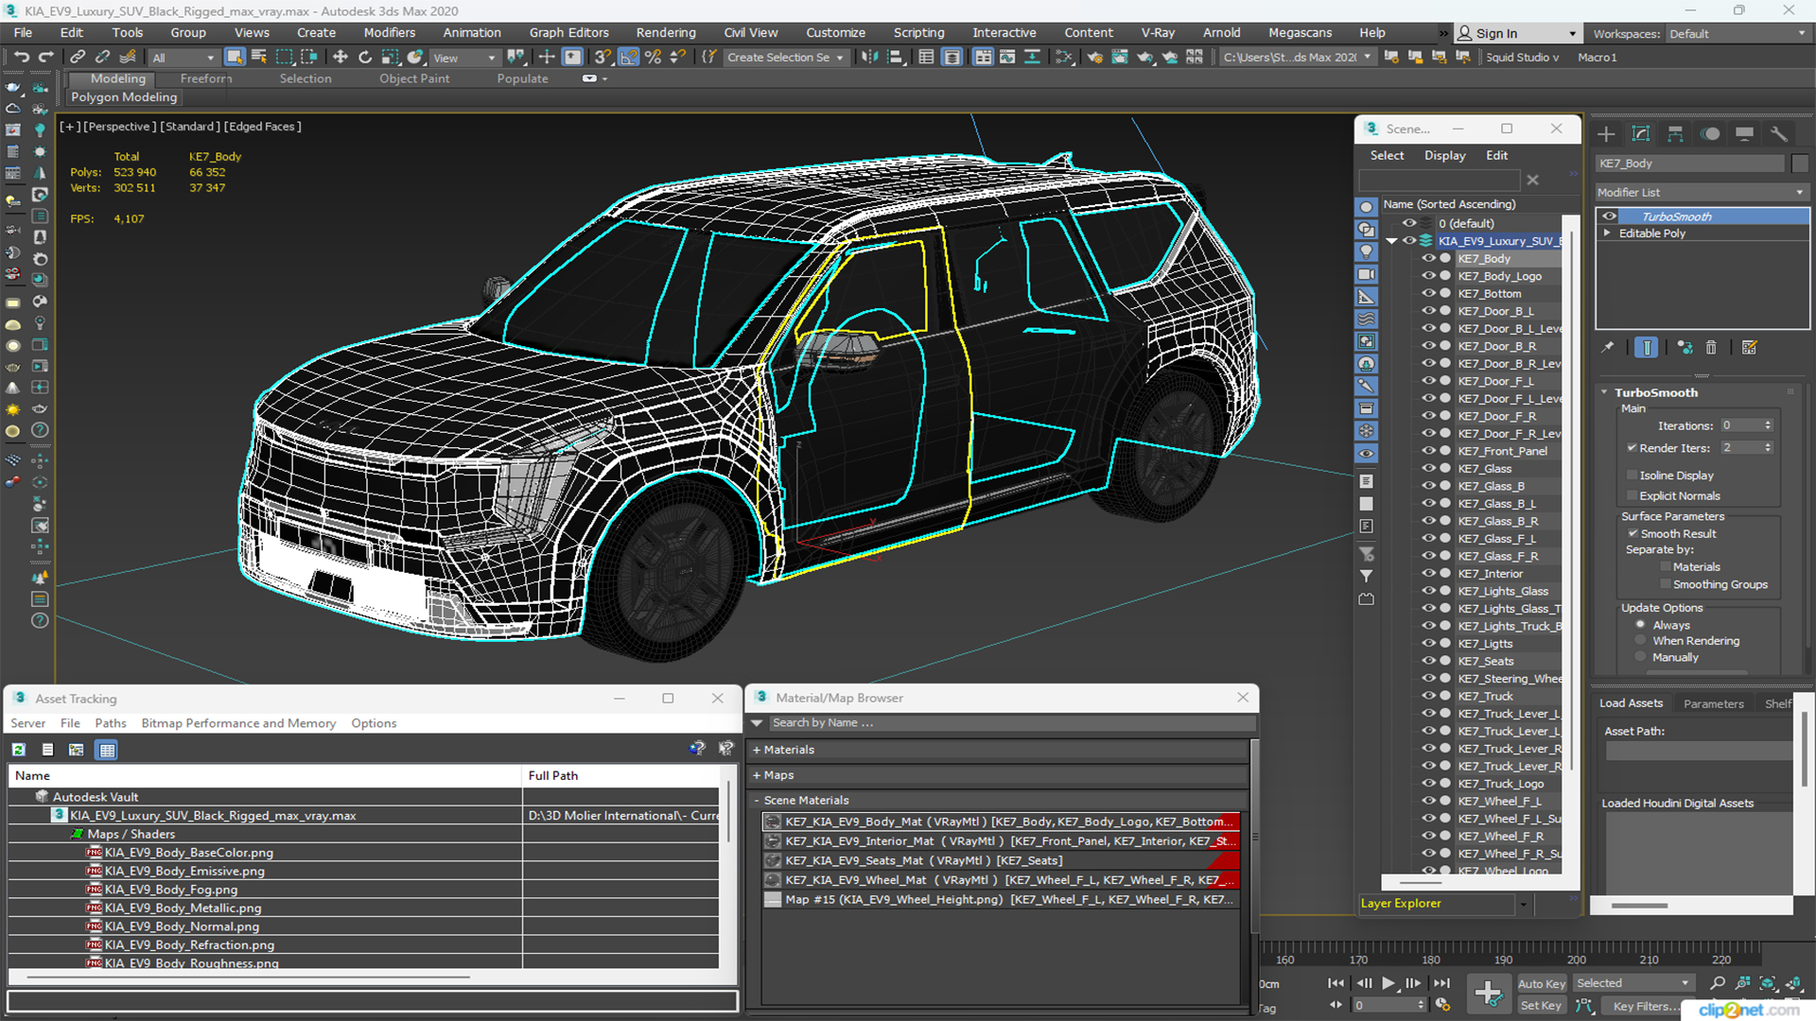Click the Undo arrow in the main toolbar
The height and width of the screenshot is (1021, 1816).
pyautogui.click(x=21, y=57)
